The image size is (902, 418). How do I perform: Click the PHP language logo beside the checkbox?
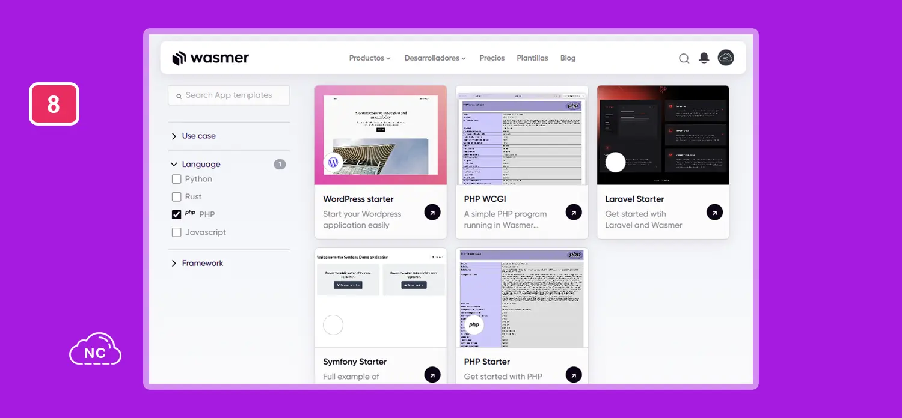[190, 213]
